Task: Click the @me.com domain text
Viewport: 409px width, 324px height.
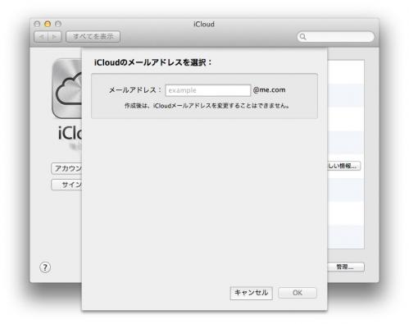Action: click(269, 89)
